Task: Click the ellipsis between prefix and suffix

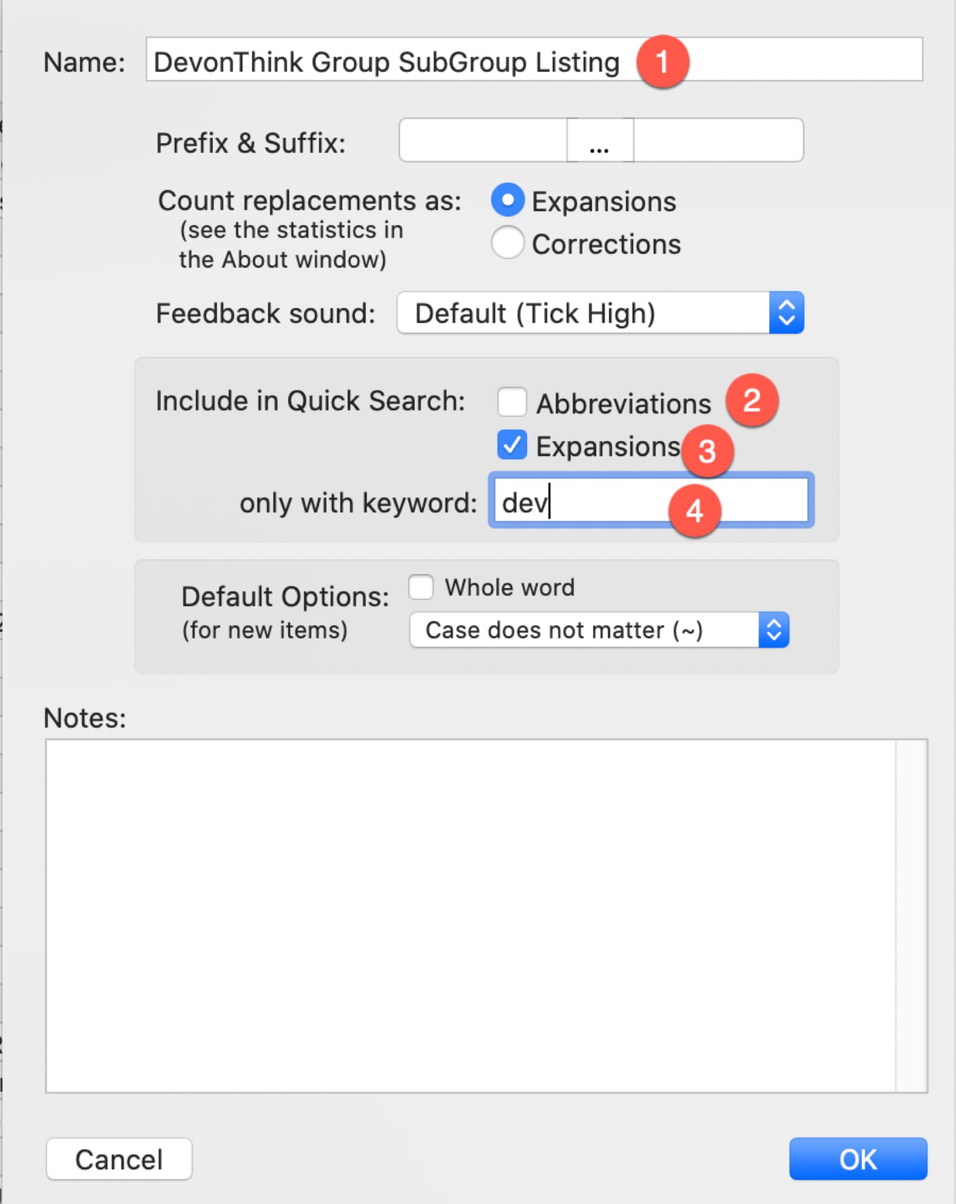Action: tap(600, 140)
